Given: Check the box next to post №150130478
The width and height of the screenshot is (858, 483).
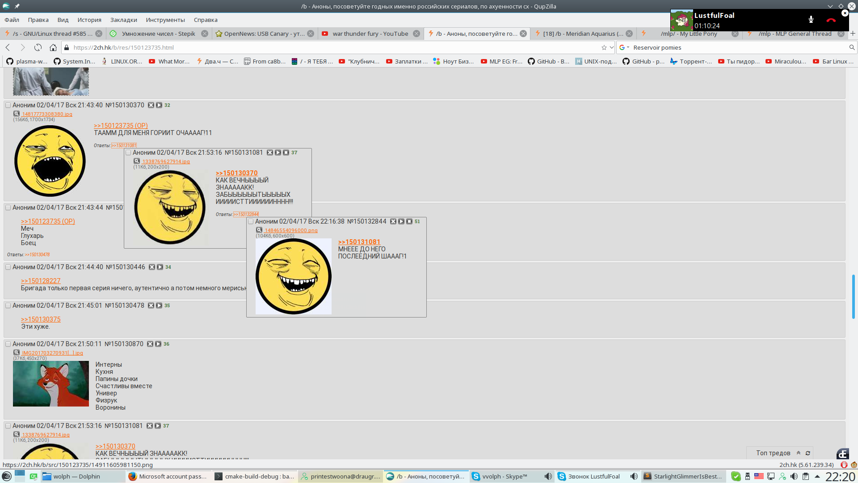Looking at the screenshot, I should pos(8,305).
